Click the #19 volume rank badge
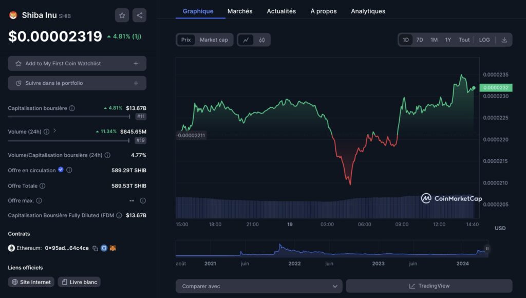 pyautogui.click(x=141, y=140)
